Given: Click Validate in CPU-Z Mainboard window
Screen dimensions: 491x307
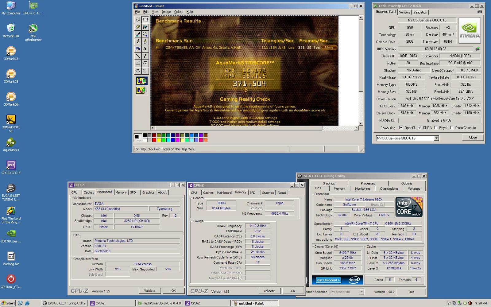Looking at the screenshot, I should 150,291.
